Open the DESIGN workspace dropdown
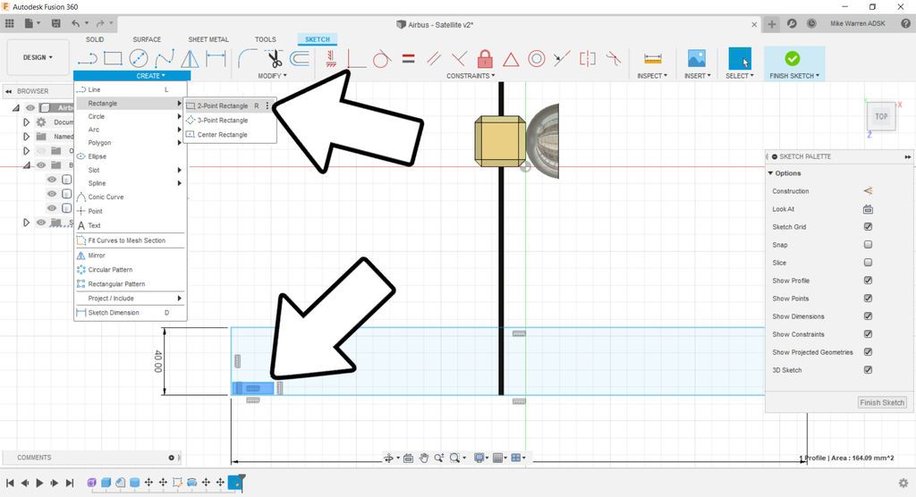Viewport: 916px width, 497px height. tap(38, 58)
